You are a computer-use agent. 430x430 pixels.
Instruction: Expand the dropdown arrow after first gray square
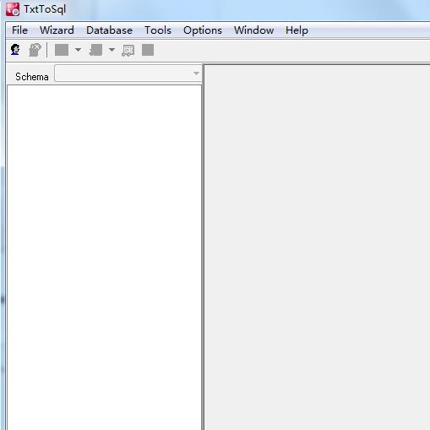78,50
